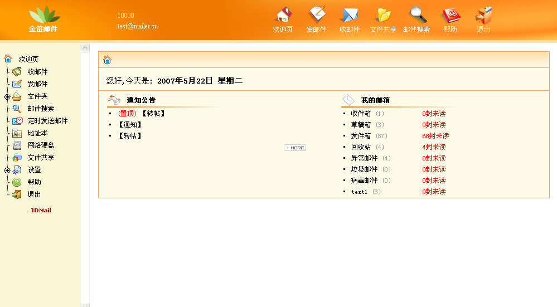
Task: Open 网络硬盘 in the sidebar
Action: coord(41,145)
